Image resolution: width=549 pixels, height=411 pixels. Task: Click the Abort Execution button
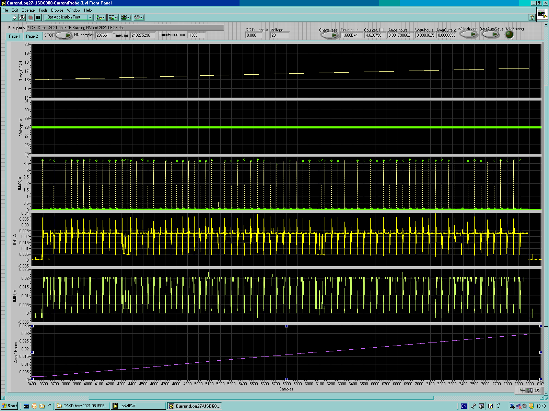[x=31, y=17]
